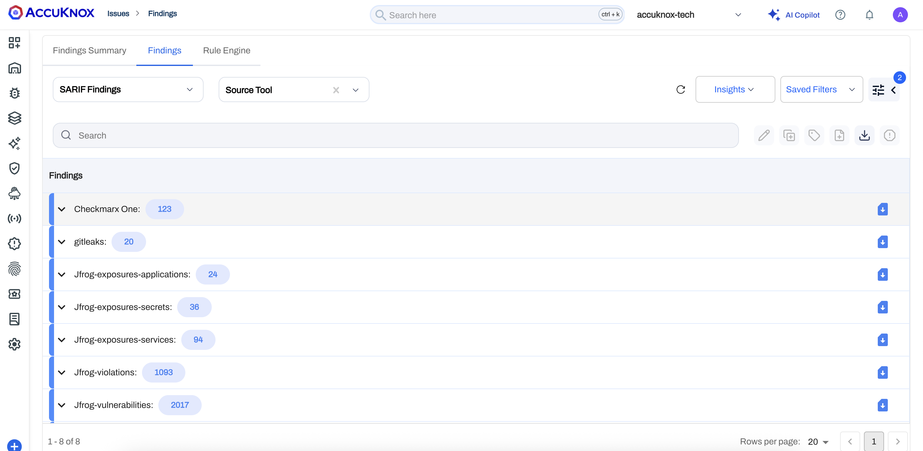Open the SARIF Findings dropdown
923x451 pixels.
tap(128, 90)
